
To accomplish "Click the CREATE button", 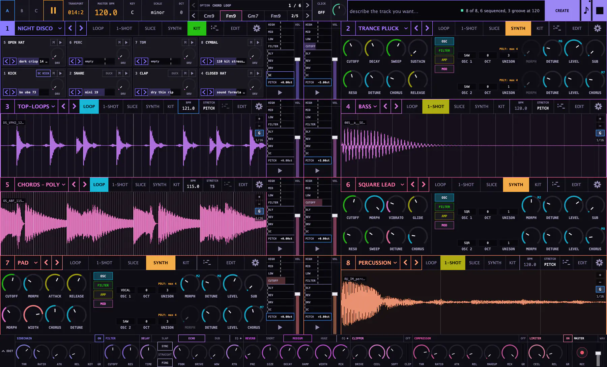I will [562, 11].
